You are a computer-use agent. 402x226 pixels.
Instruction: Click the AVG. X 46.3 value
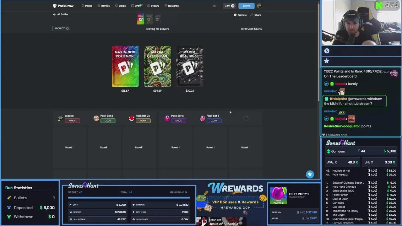pos(353,162)
